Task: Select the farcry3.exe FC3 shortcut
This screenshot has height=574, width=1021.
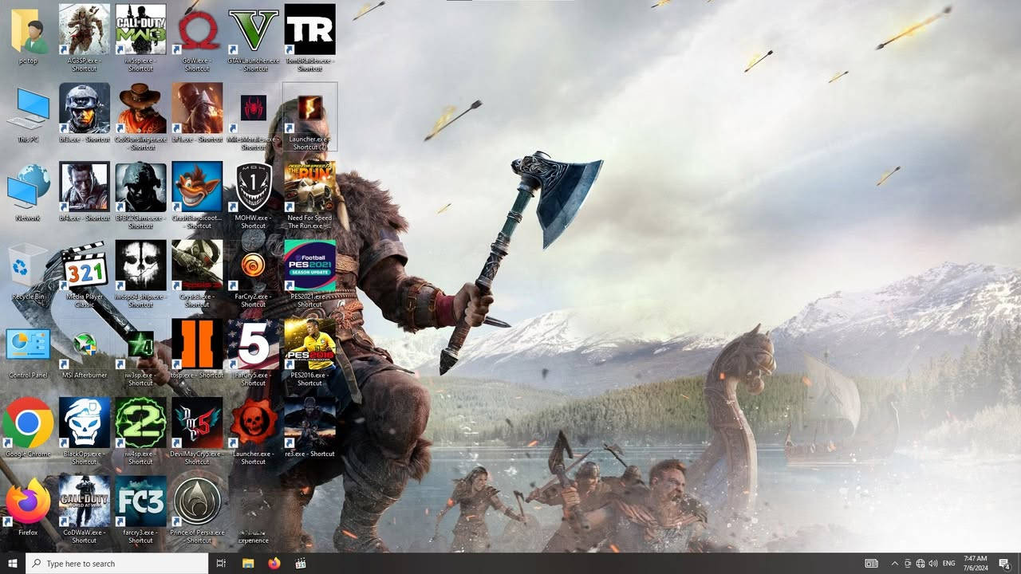Action: point(140,510)
